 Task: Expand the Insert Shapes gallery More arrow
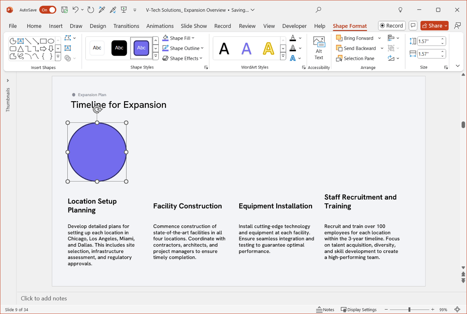[x=58, y=57]
